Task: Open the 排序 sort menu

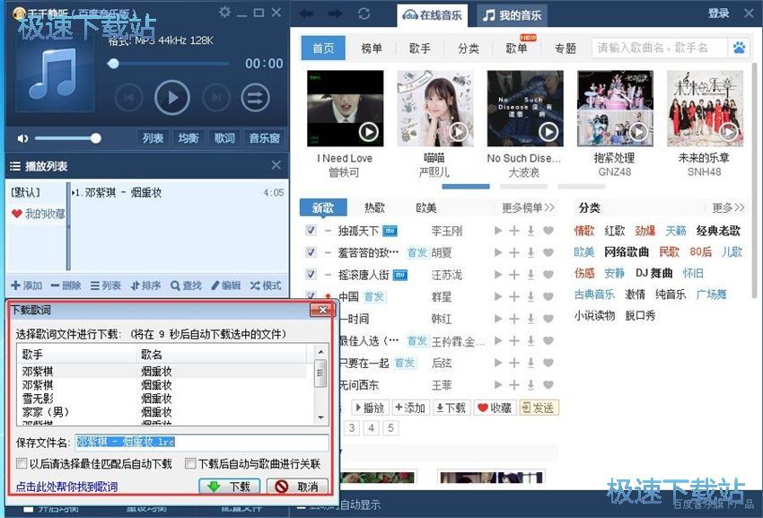Action: click(x=145, y=285)
